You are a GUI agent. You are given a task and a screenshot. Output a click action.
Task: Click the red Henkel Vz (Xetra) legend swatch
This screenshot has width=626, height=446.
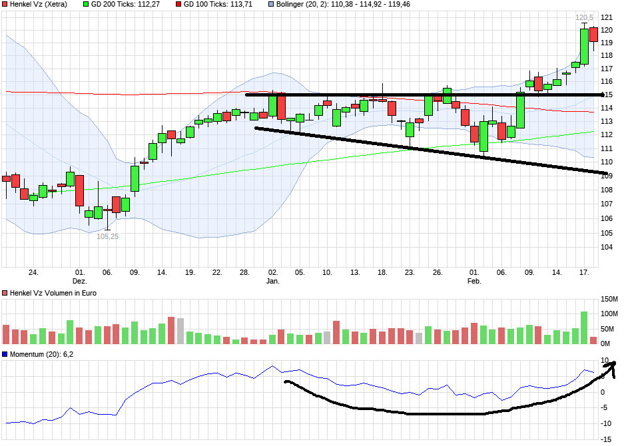(x=5, y=5)
